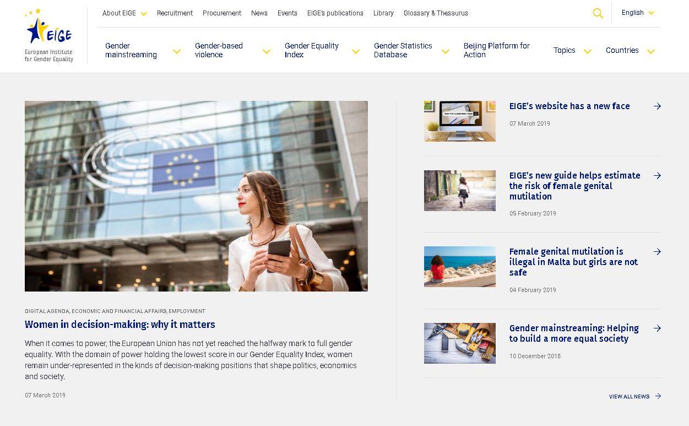
Task: Read 'EIGE's website has a new face'
Action: pos(569,106)
